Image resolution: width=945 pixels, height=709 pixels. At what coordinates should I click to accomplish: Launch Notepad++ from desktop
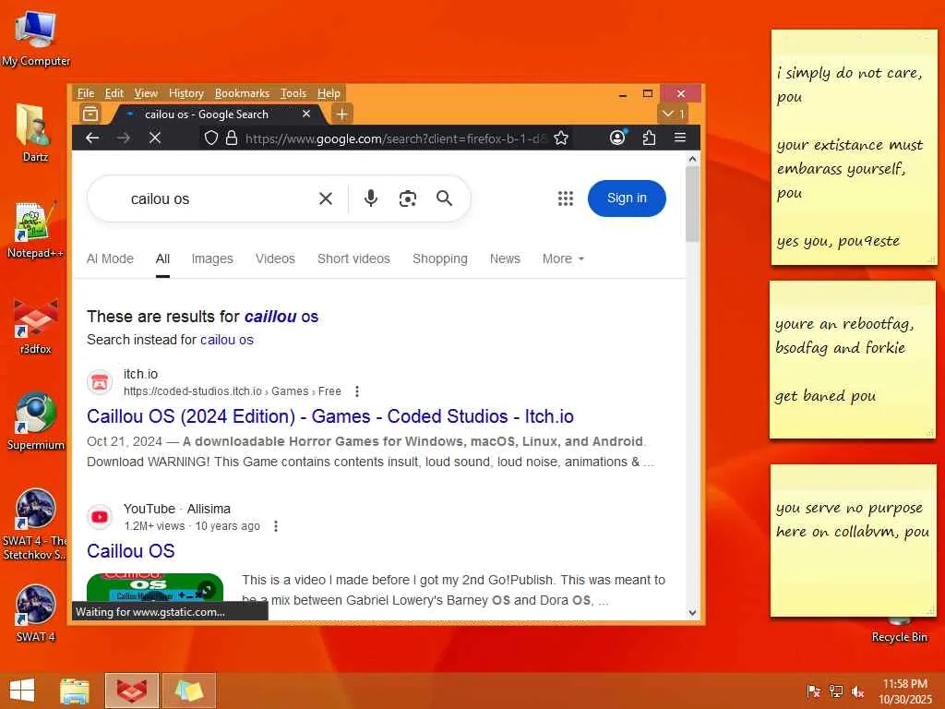coord(35,230)
